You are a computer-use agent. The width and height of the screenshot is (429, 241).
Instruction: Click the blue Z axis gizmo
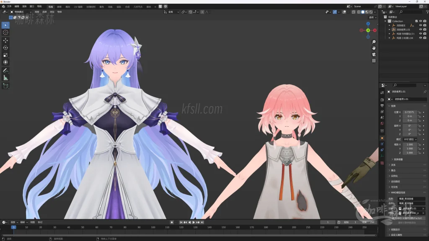pyautogui.click(x=368, y=24)
